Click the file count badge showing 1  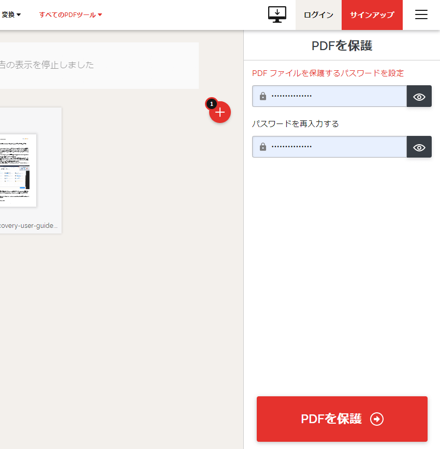click(211, 104)
